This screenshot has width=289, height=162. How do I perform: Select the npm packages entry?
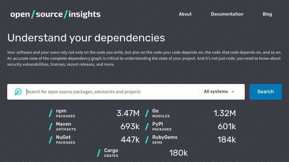[94, 113]
